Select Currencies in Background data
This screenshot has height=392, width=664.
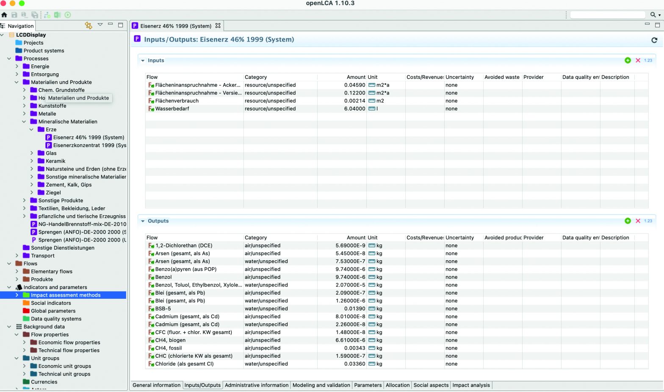point(44,382)
